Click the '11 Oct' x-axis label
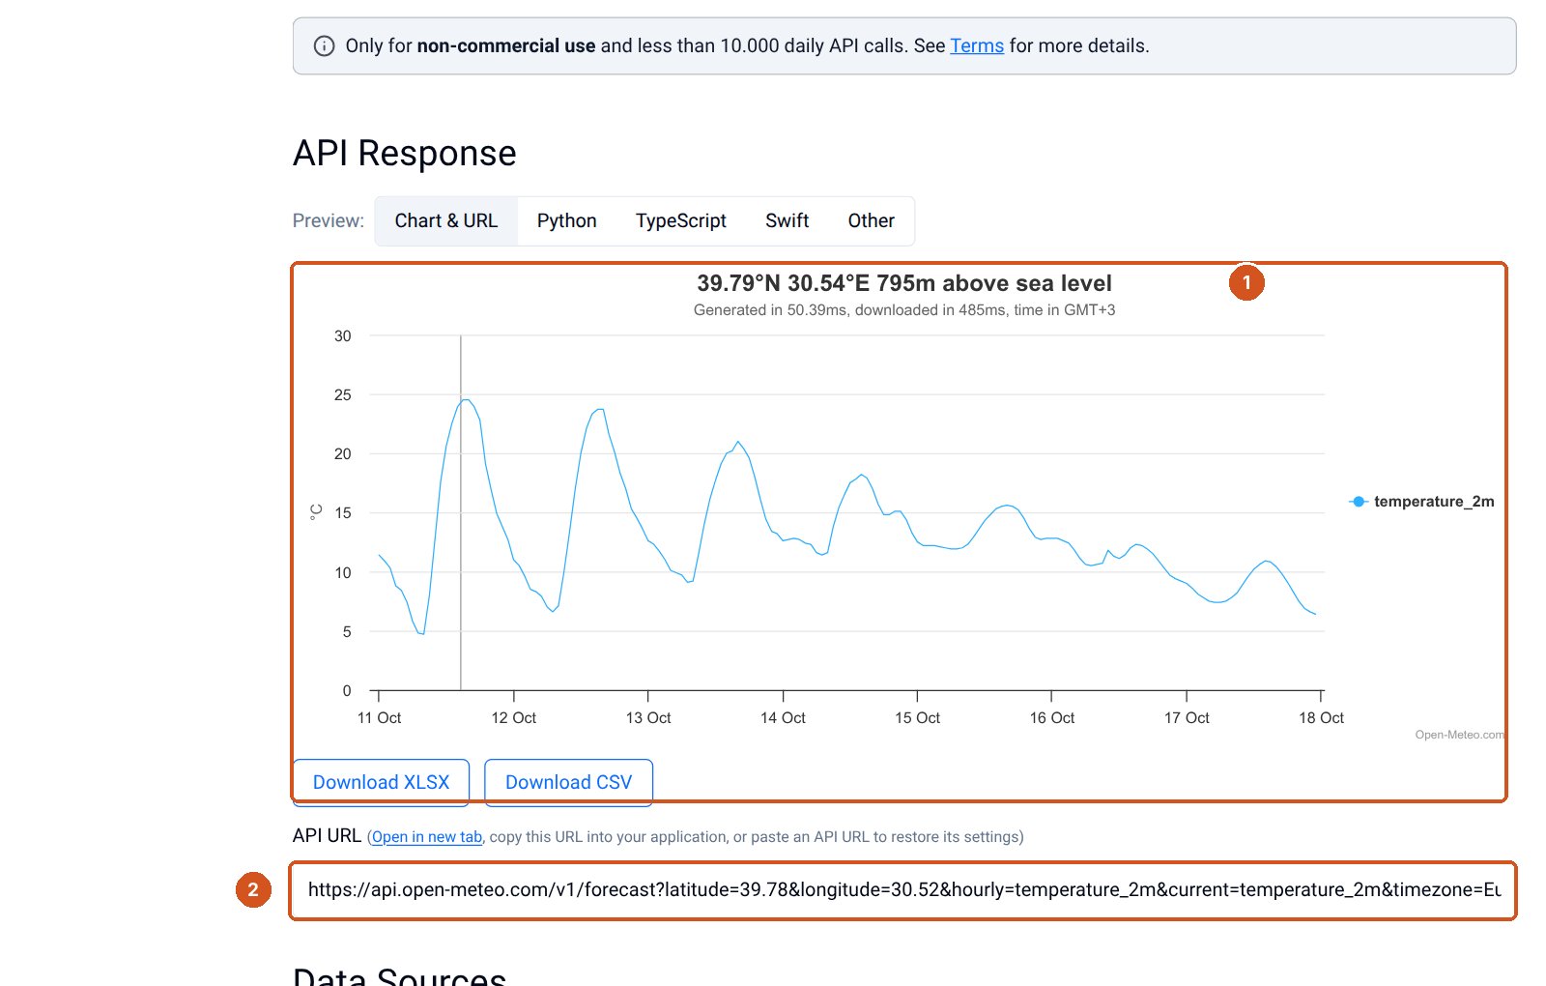 [x=379, y=717]
